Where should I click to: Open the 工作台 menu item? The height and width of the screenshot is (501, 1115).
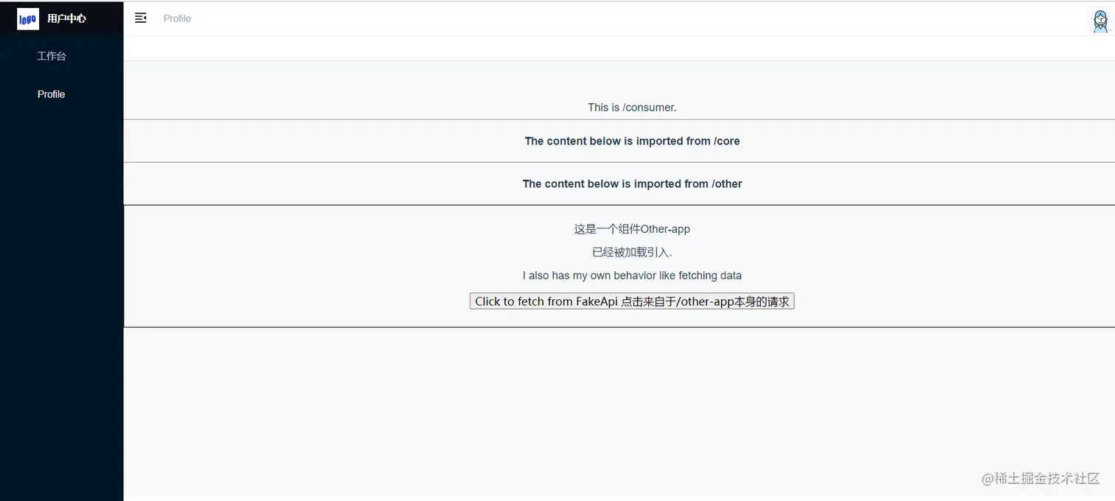(52, 56)
